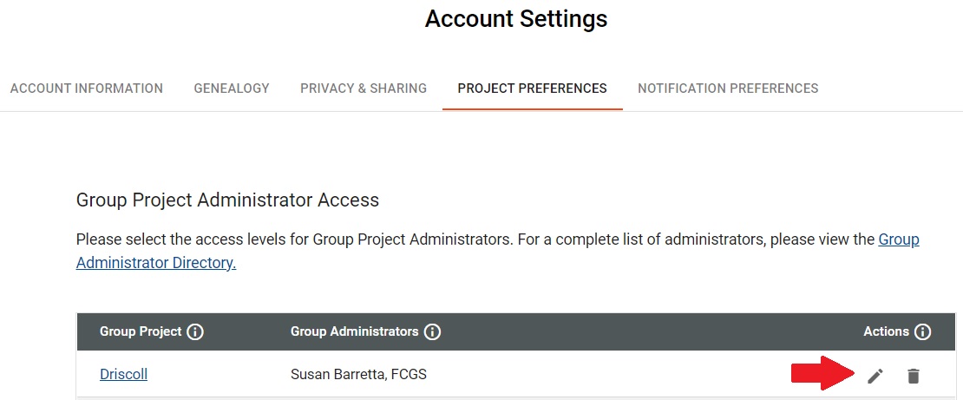Click the pencil edit icon for Driscoll
The width and height of the screenshot is (963, 400).
tap(875, 376)
